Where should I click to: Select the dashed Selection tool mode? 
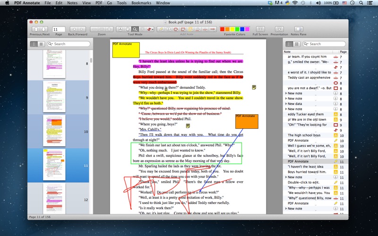click(x=143, y=29)
